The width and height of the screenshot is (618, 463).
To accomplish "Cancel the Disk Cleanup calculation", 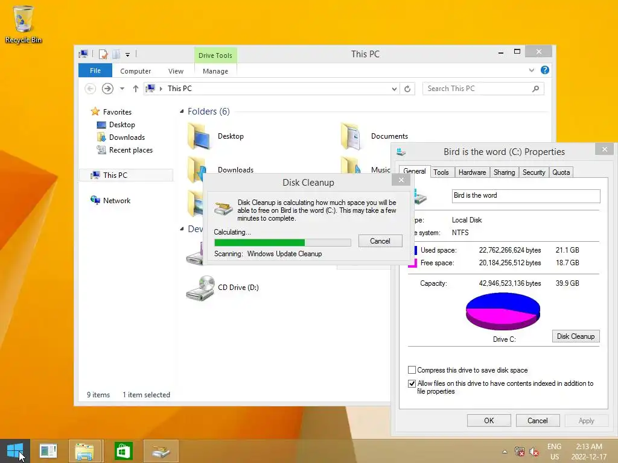I will [380, 241].
